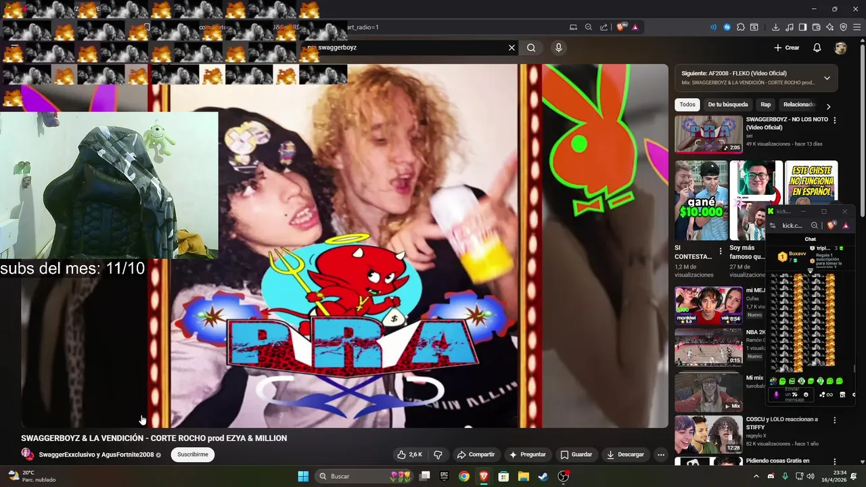Open Brave Rewards triangle icon
This screenshot has height=487, width=866.
pyautogui.click(x=635, y=27)
